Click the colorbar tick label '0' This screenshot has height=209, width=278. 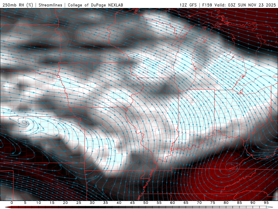(12, 203)
